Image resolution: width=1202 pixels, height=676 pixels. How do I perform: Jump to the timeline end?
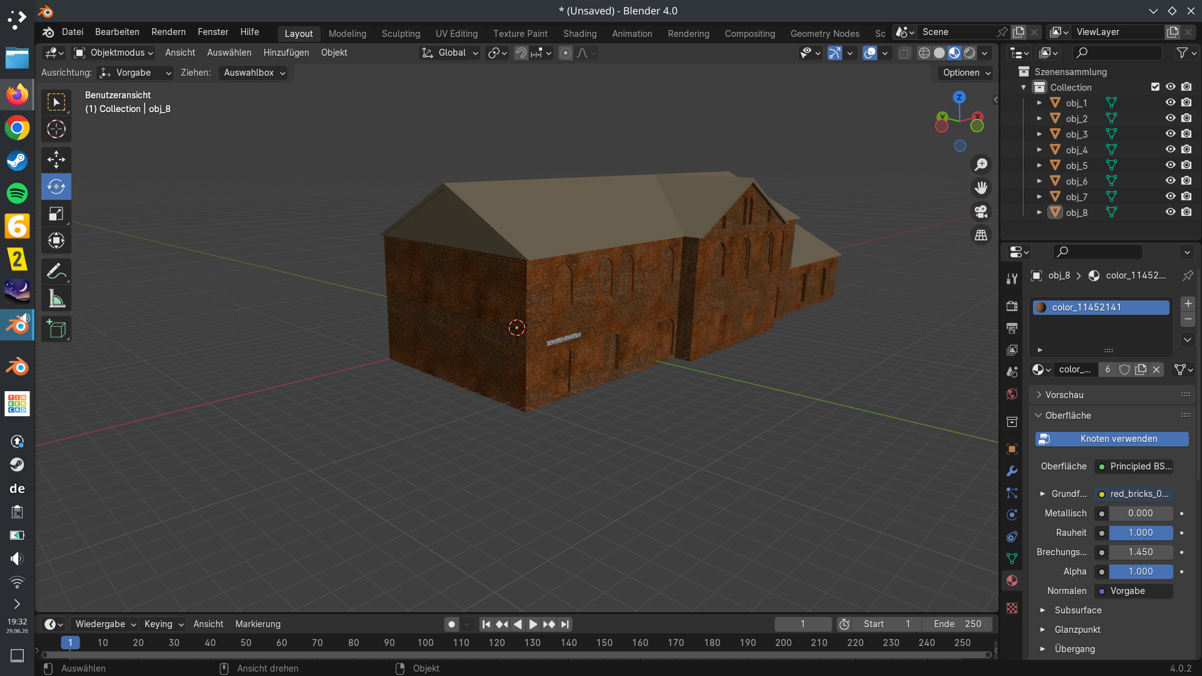point(565,624)
